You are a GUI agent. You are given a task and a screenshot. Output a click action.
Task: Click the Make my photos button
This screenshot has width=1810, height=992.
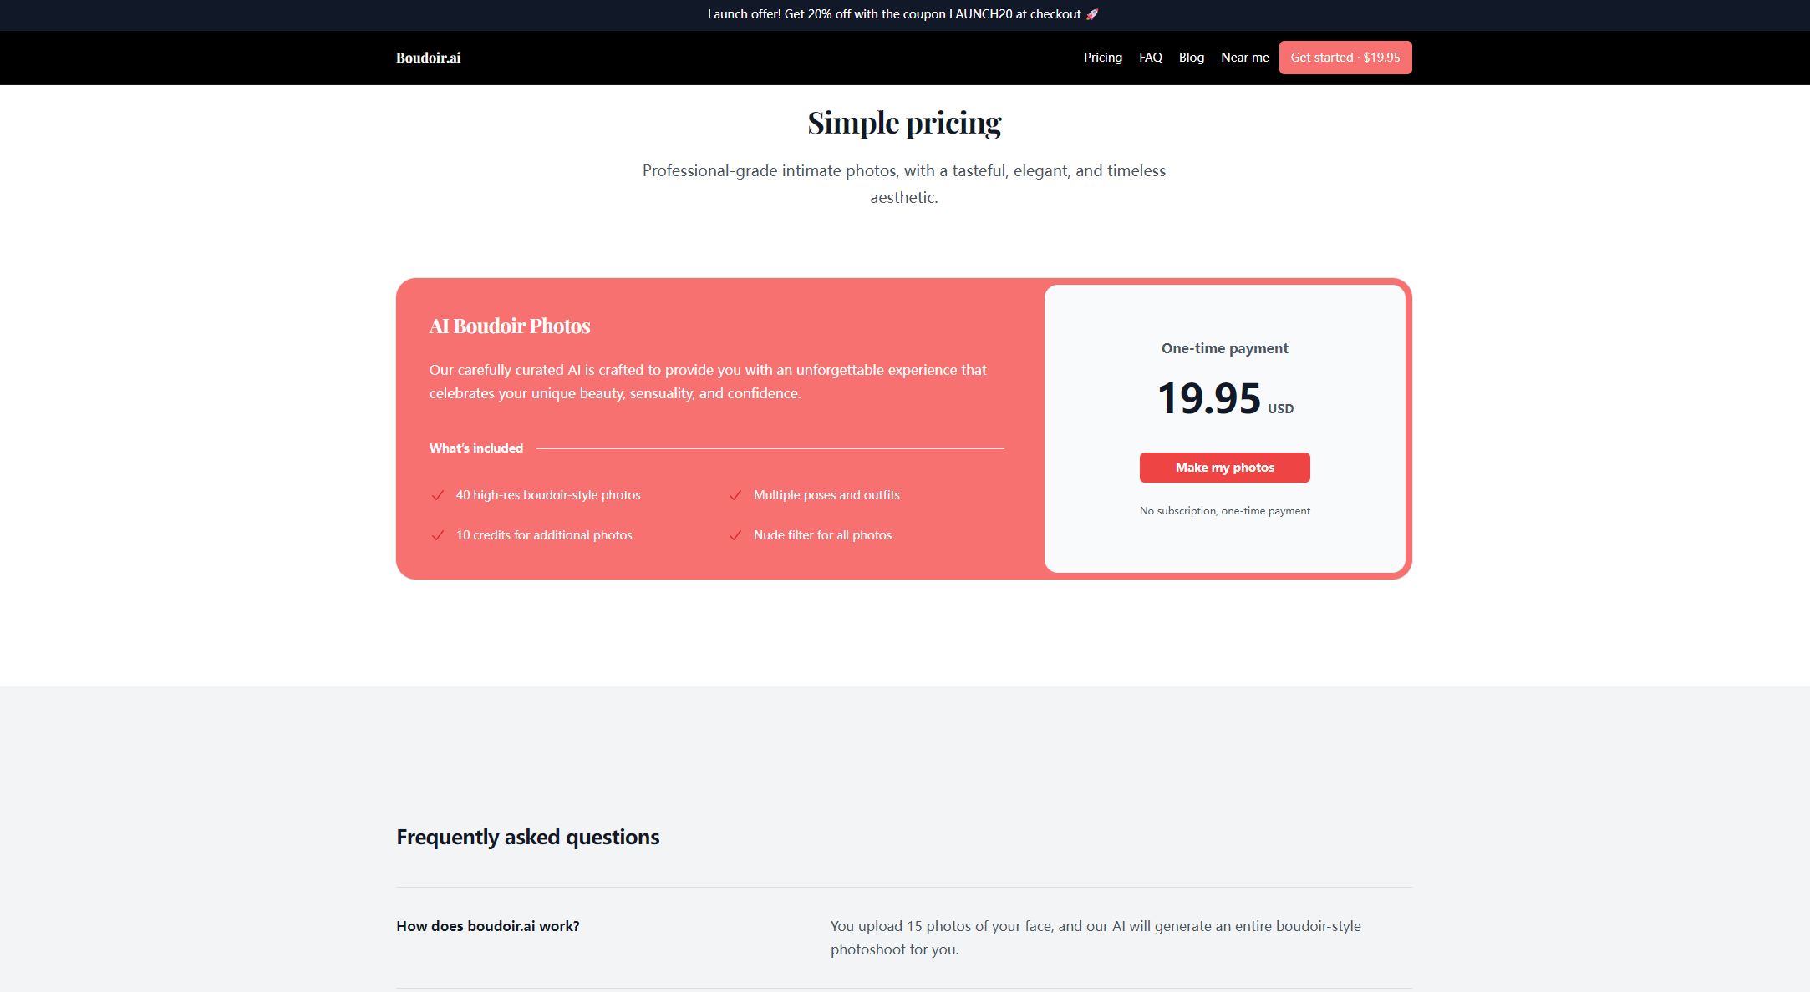(1225, 468)
